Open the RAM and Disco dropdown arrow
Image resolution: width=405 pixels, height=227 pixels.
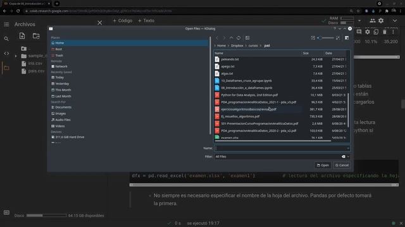click(359, 21)
